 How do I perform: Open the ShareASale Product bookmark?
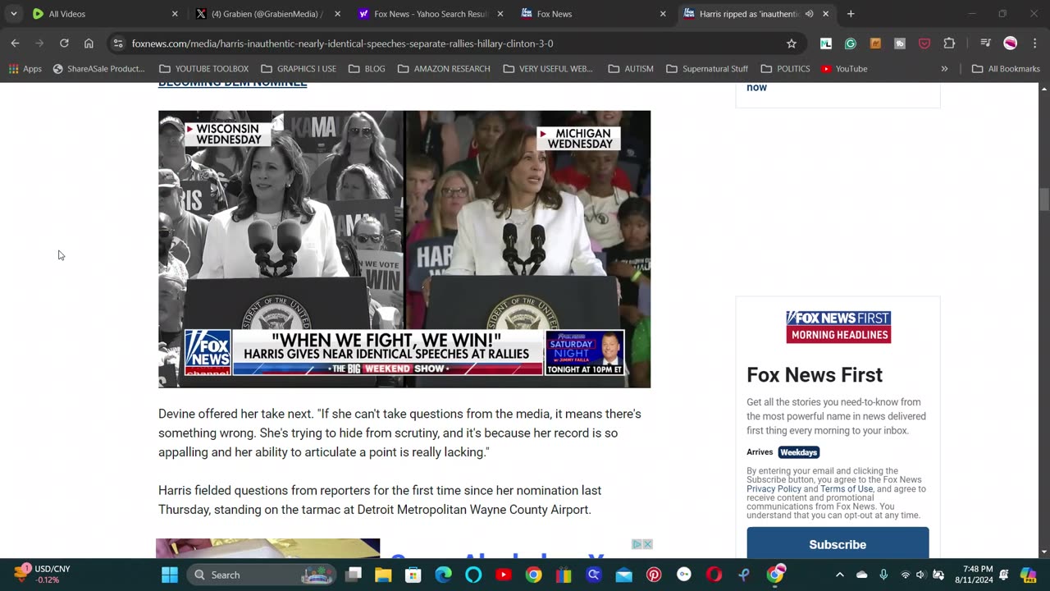pyautogui.click(x=98, y=69)
